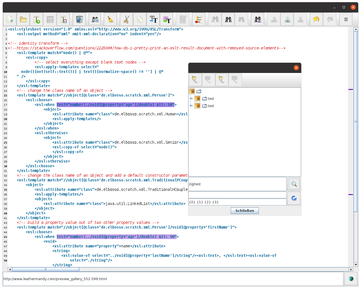Click the highlighted test attribute on line 17
This screenshot has width=361, height=289.
coord(116,105)
